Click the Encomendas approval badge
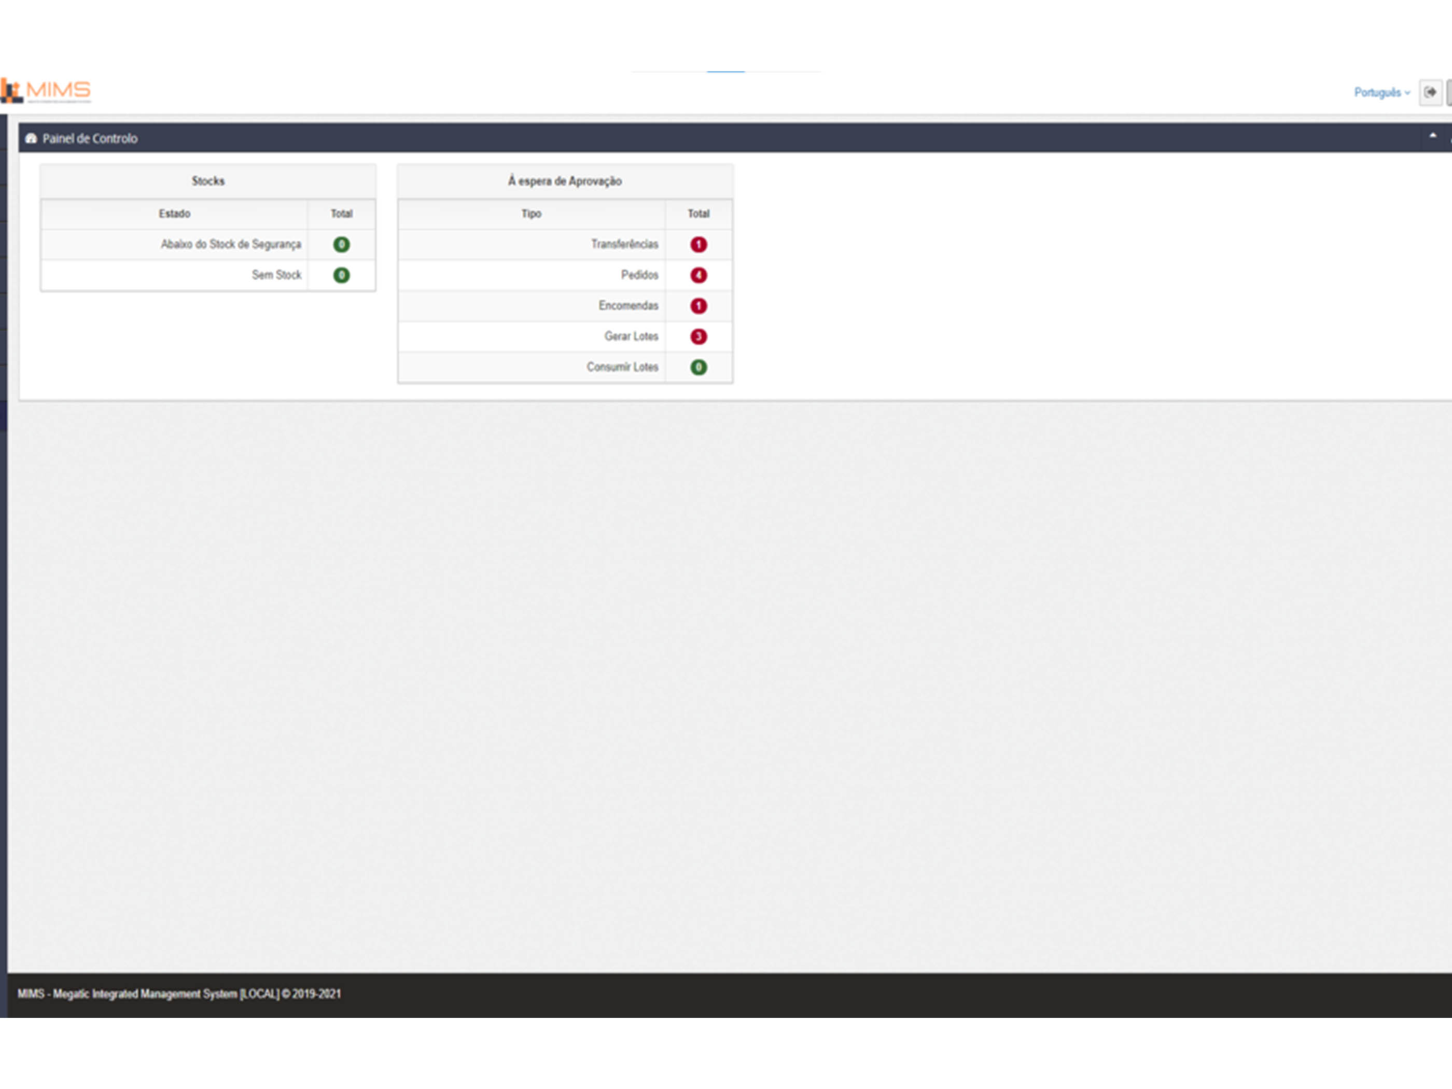The height and width of the screenshot is (1089, 1452). [699, 305]
